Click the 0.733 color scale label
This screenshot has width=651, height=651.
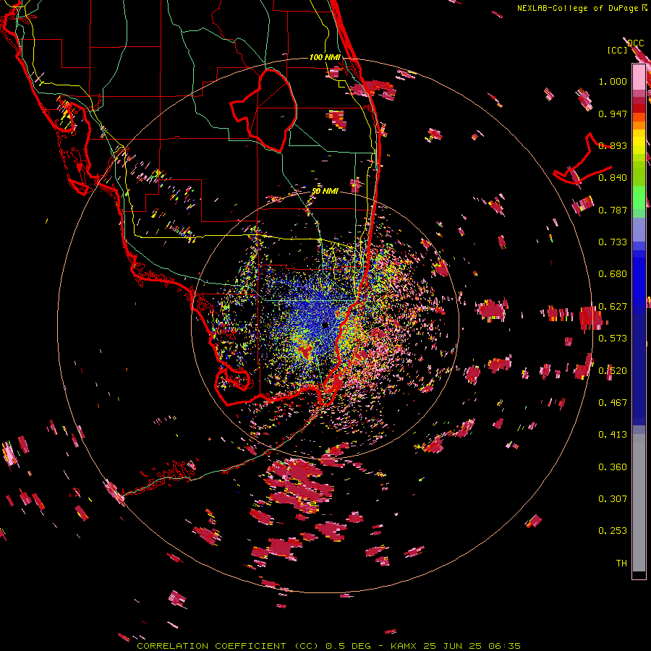(x=613, y=242)
